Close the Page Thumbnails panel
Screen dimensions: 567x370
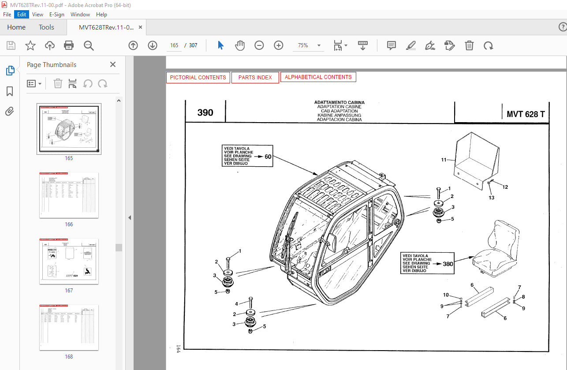tap(113, 64)
